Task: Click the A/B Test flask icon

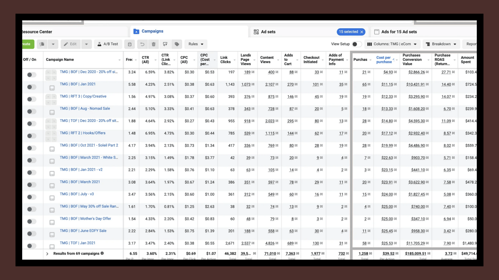Action: (108, 44)
